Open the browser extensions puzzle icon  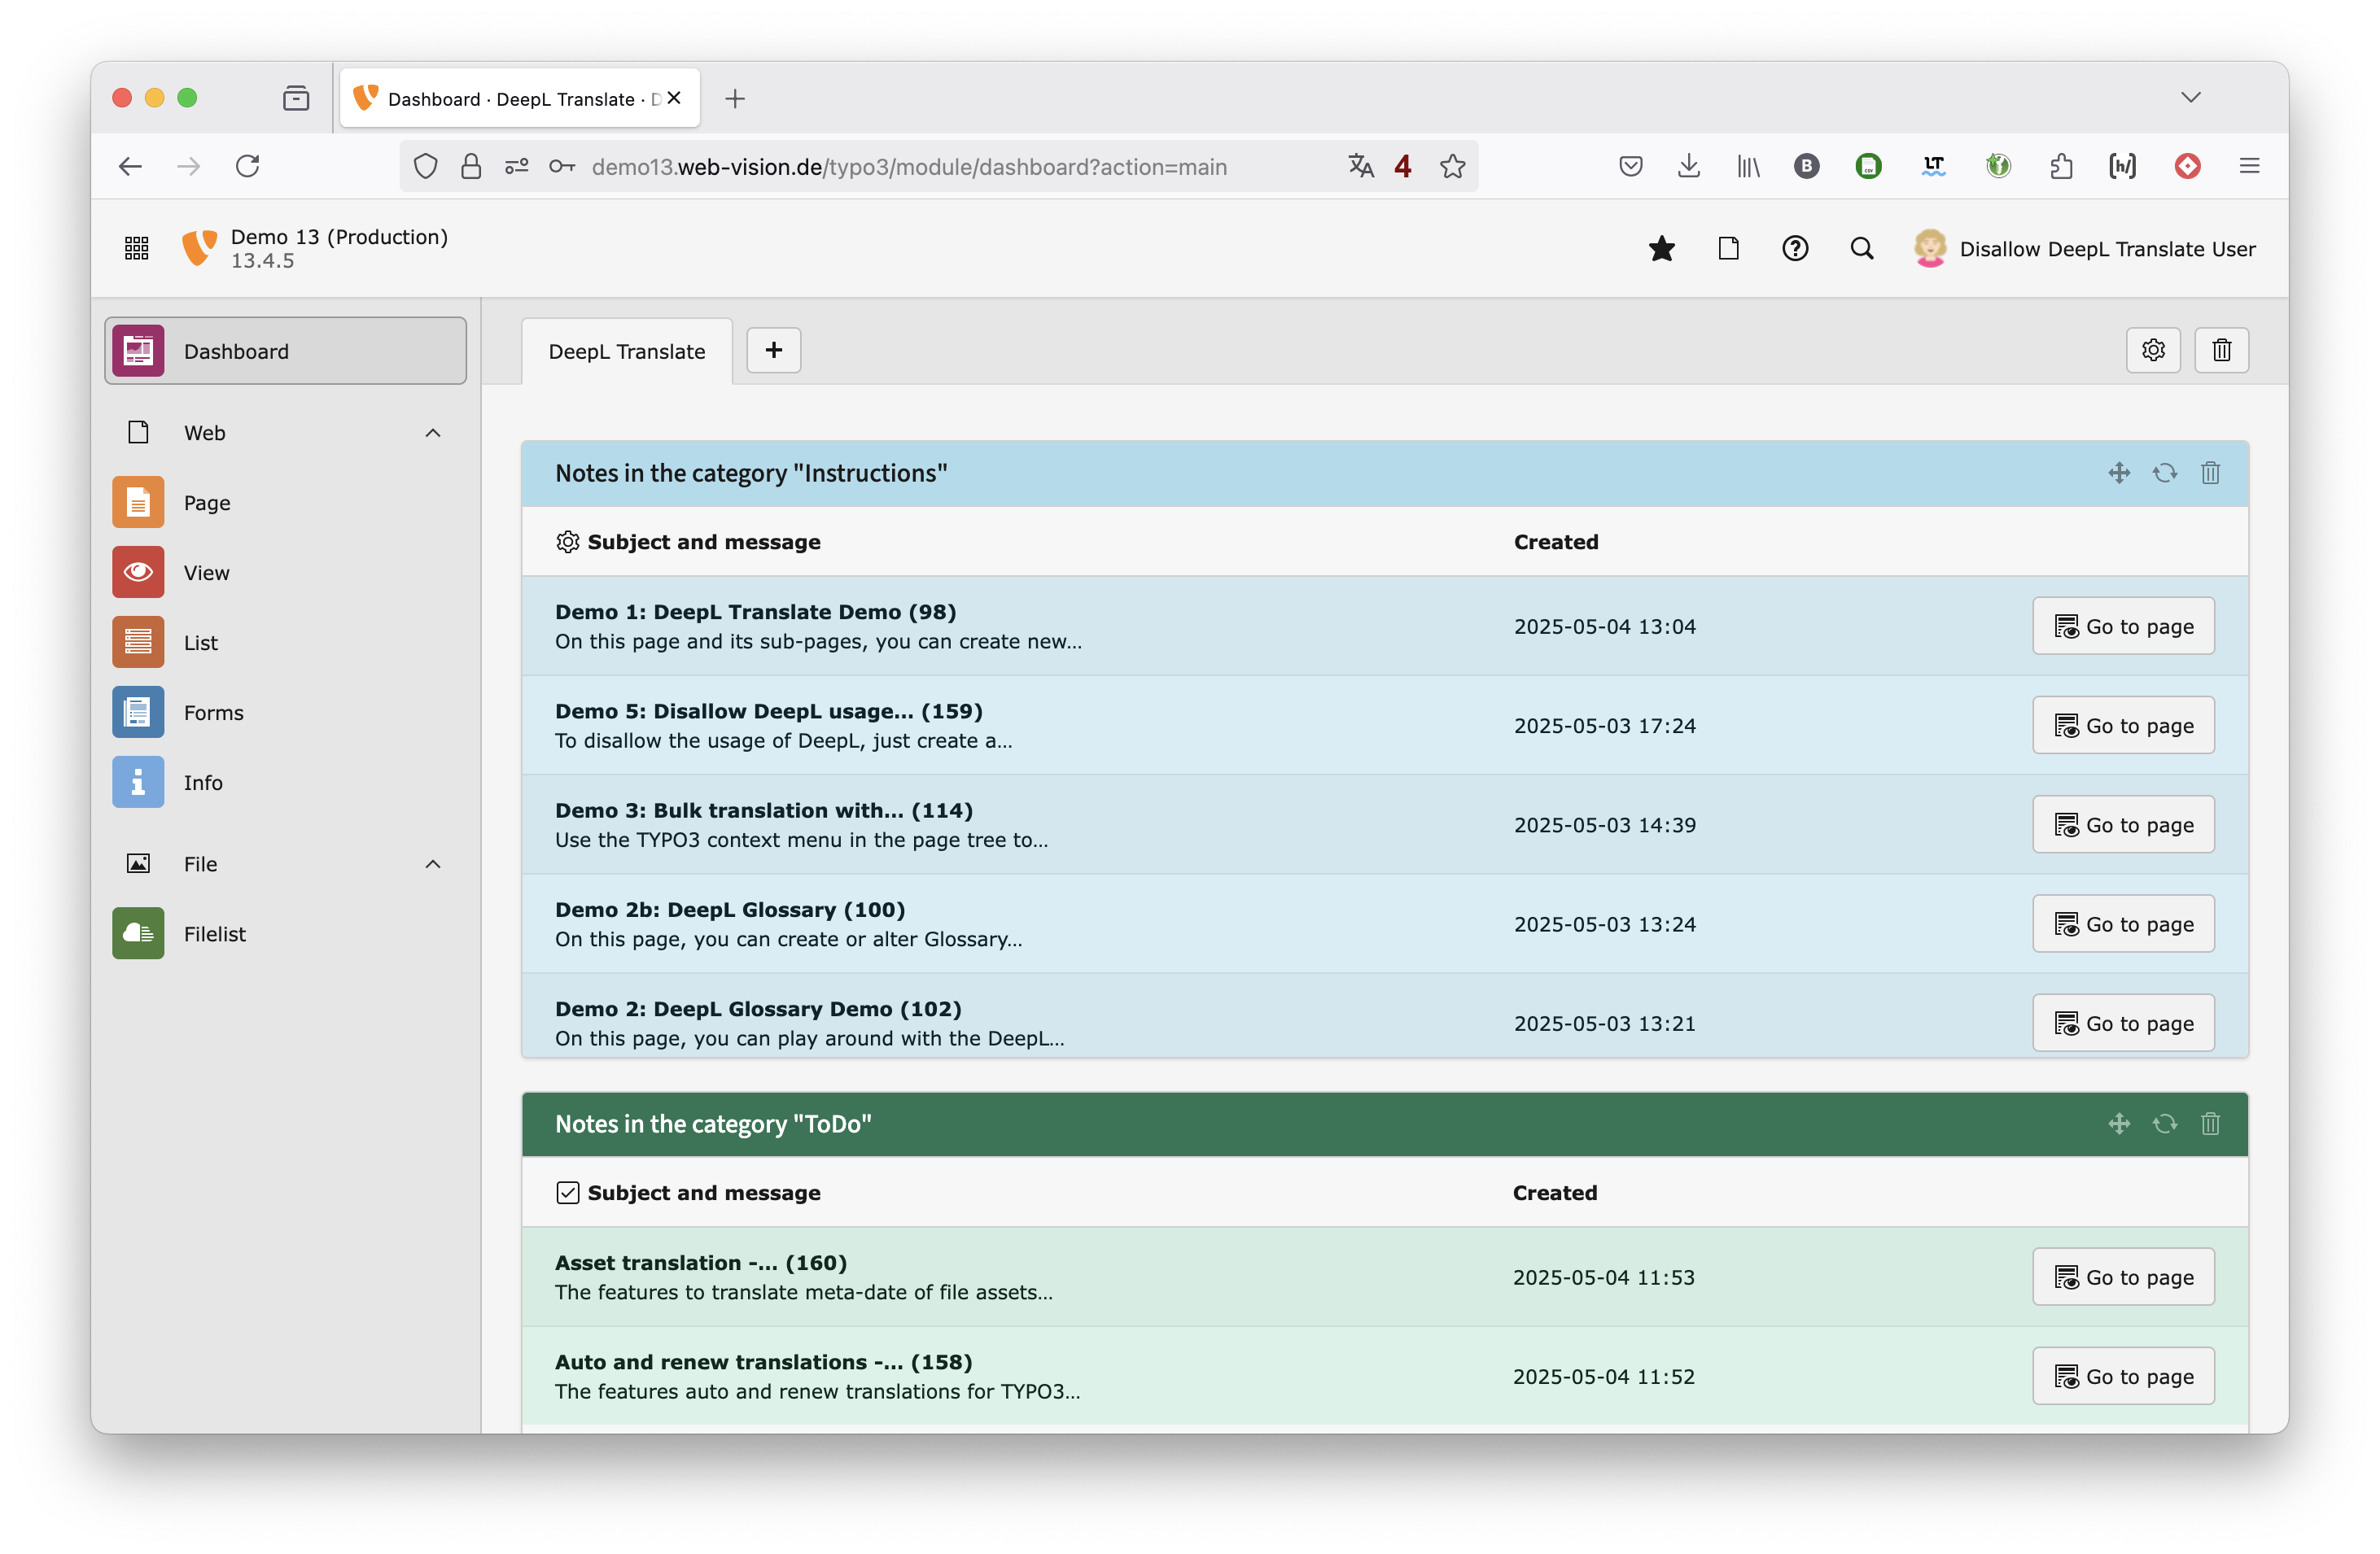pos(2060,166)
